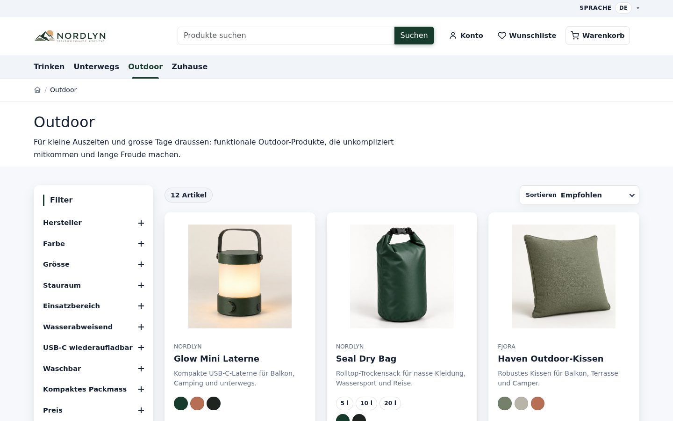This screenshot has width=673, height=421.
Task: Expand the USB-C wiederaufladbar filter
Action: tap(93, 348)
